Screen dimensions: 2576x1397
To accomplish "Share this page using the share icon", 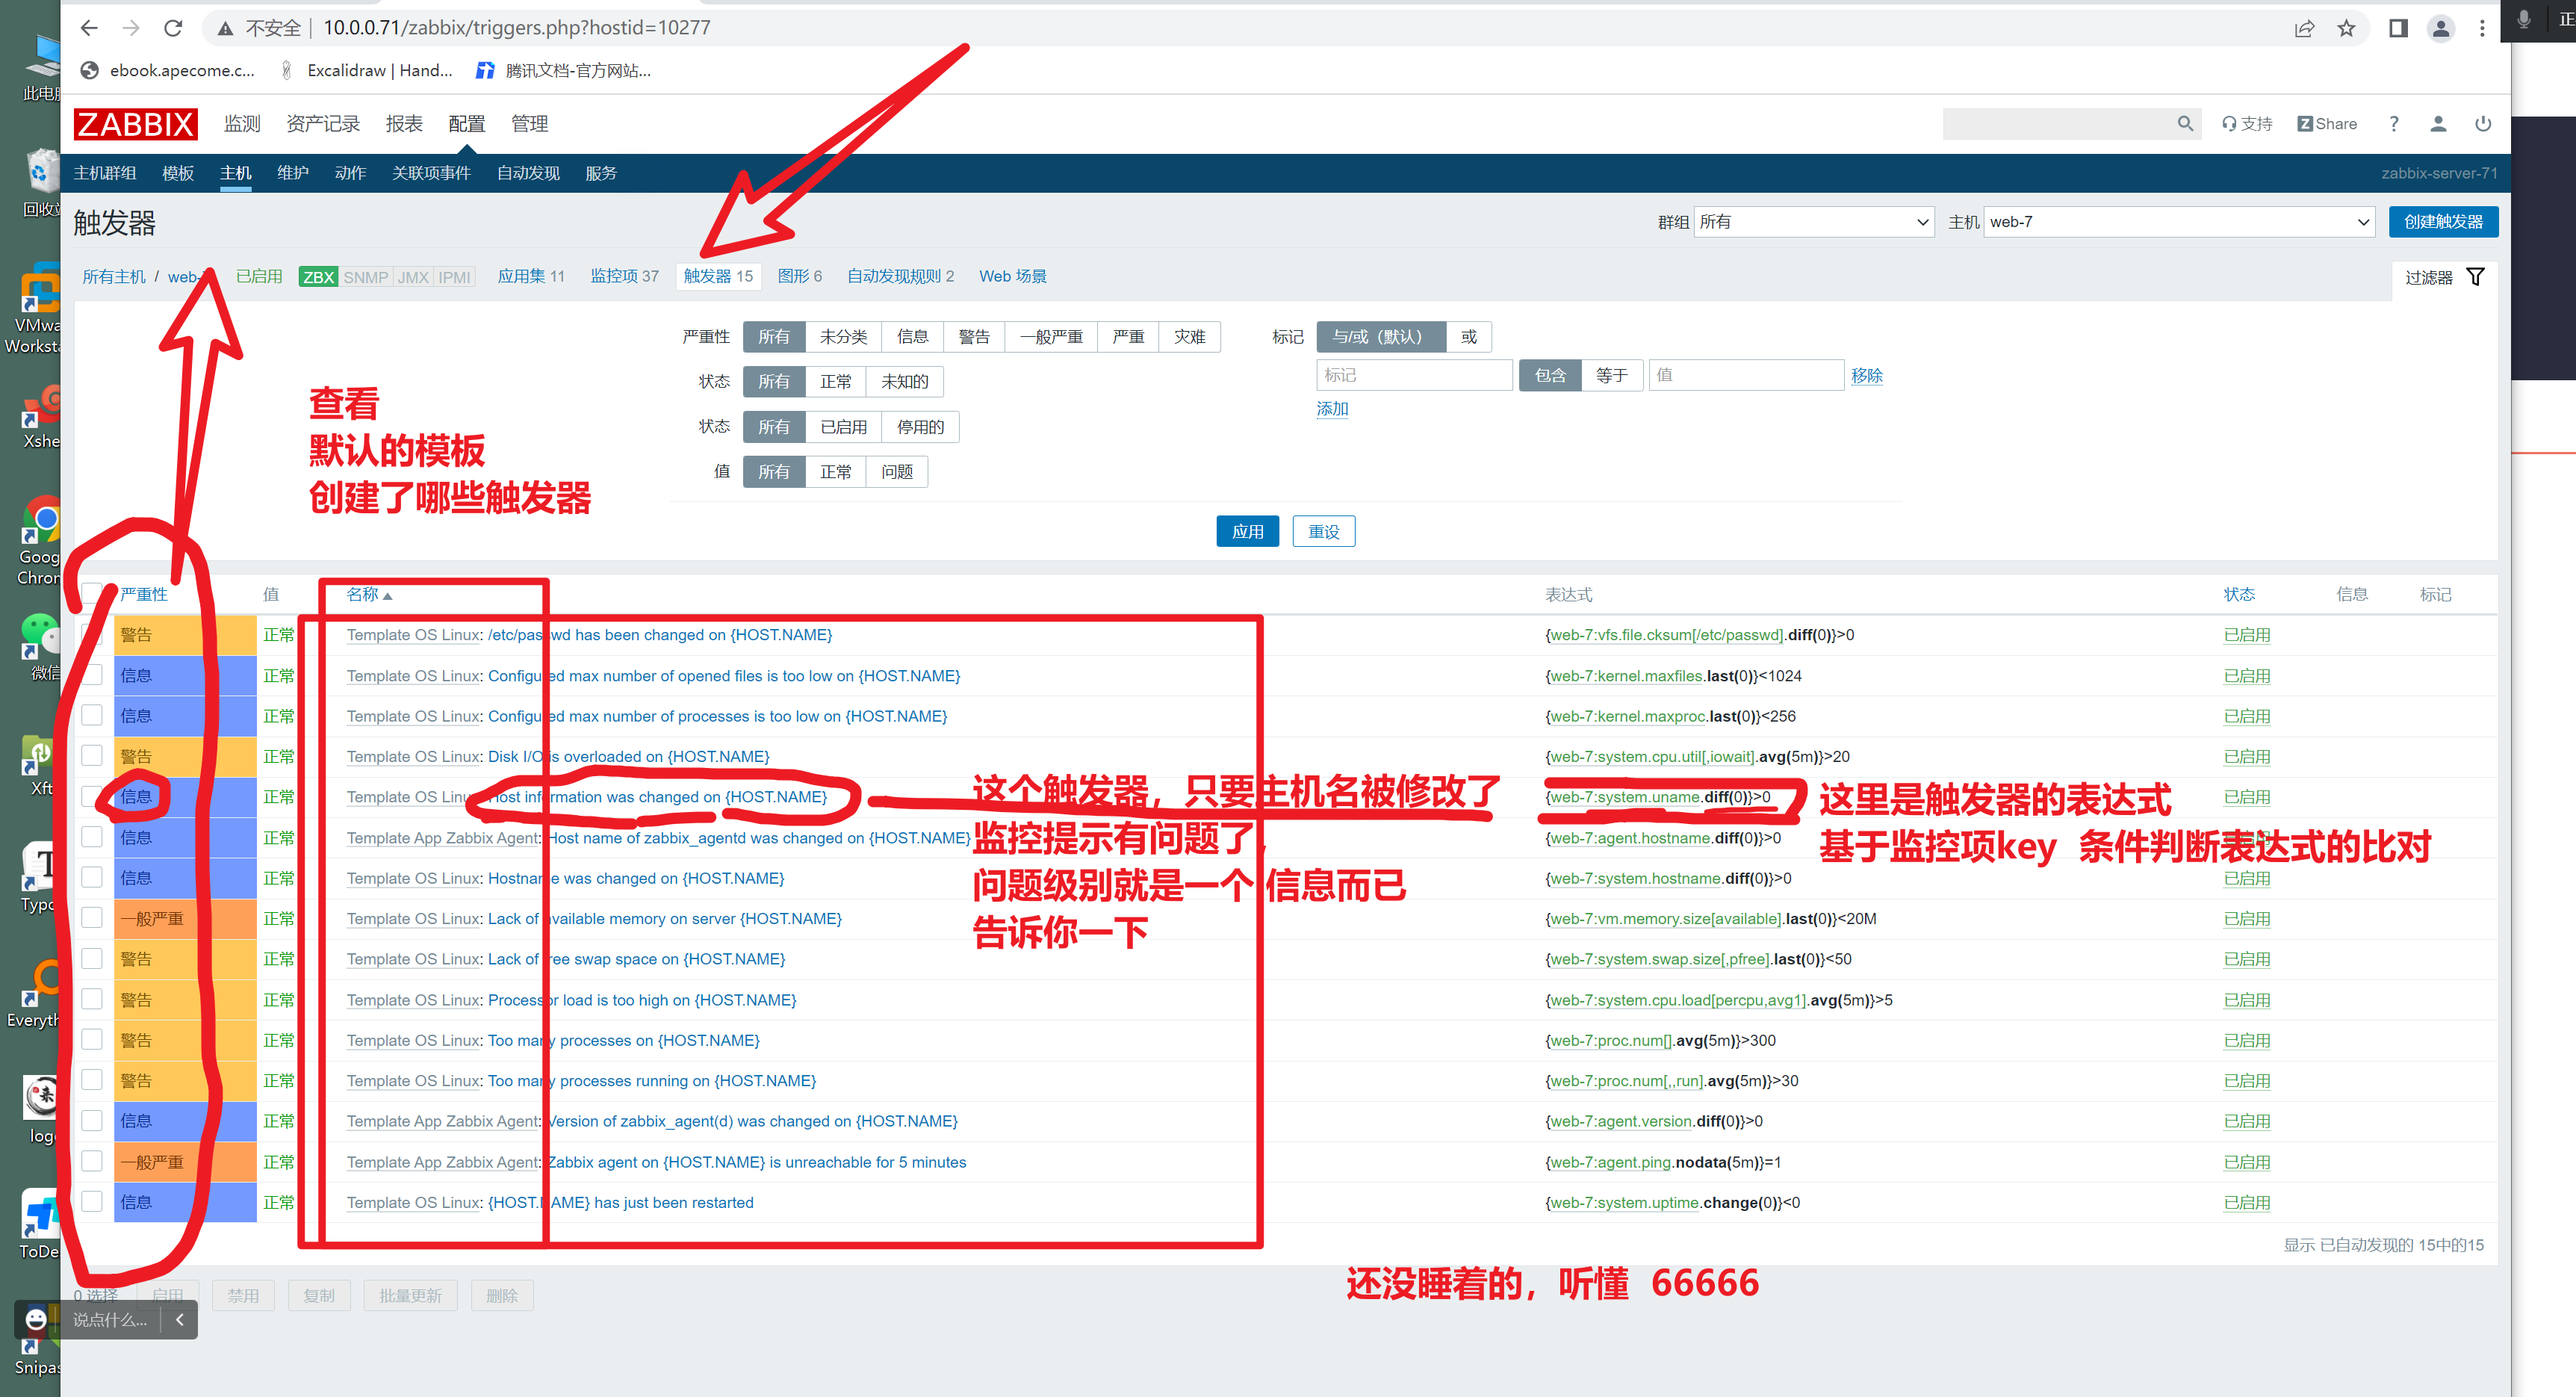I will coord(2304,28).
